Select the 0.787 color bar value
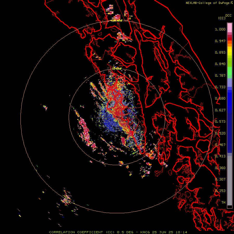Screen dimensions: 234x234 pyautogui.click(x=220, y=75)
